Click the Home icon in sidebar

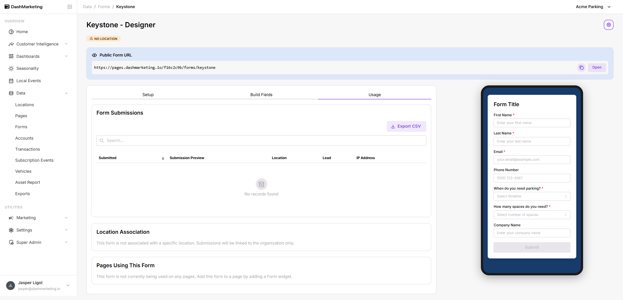pyautogui.click(x=11, y=32)
